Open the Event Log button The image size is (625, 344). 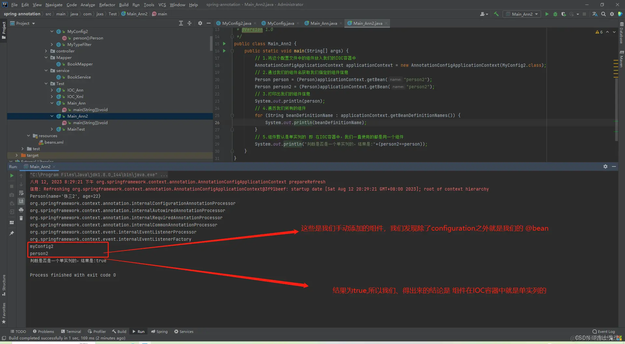coord(604,332)
